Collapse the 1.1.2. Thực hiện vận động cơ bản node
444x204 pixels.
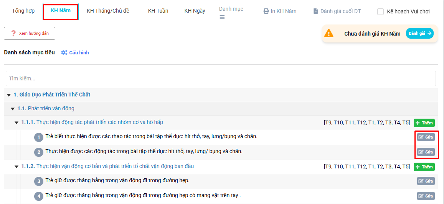pyautogui.click(x=17, y=167)
